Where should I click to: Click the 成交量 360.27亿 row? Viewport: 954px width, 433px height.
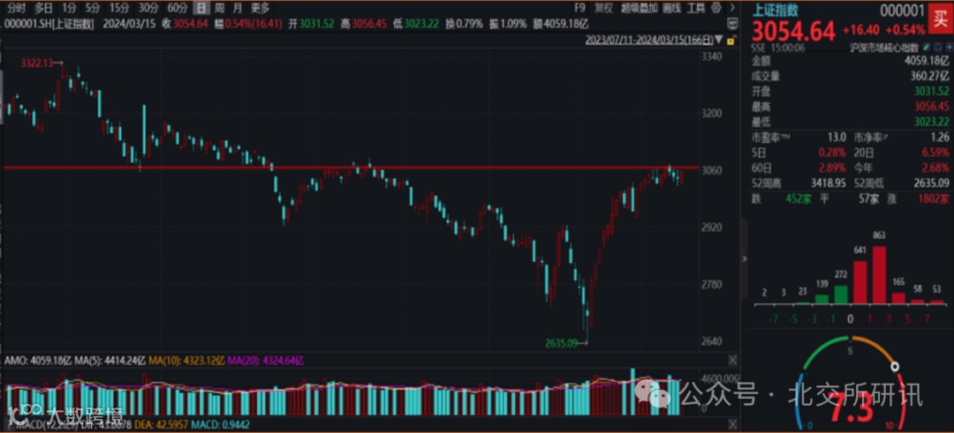(851, 77)
